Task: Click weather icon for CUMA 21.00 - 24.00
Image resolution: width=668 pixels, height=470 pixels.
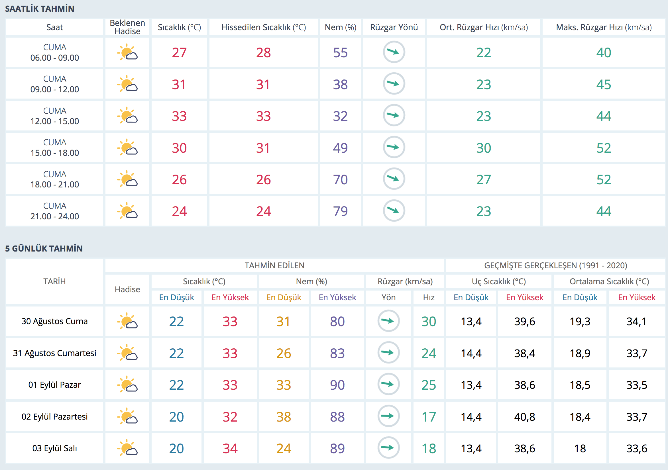Action: [x=127, y=211]
